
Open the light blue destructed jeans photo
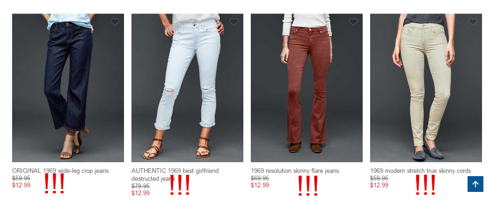tap(187, 88)
